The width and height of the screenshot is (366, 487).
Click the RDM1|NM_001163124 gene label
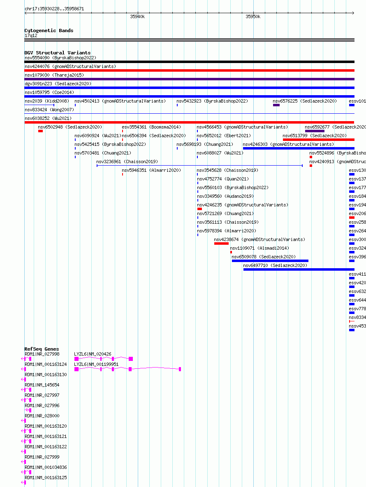tap(46, 365)
